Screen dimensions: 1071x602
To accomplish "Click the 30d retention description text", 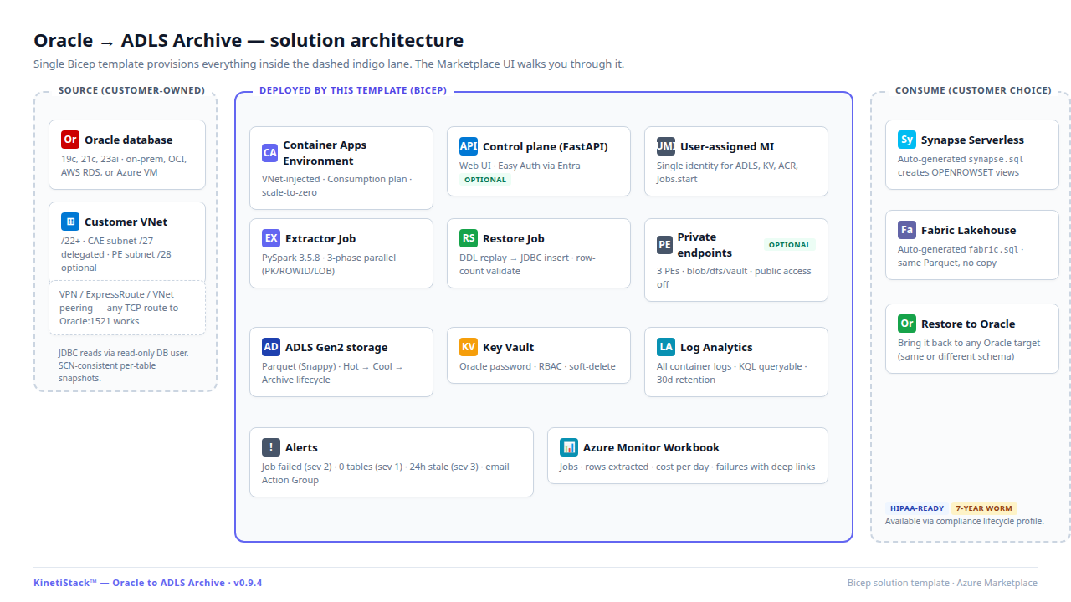I will (732, 373).
